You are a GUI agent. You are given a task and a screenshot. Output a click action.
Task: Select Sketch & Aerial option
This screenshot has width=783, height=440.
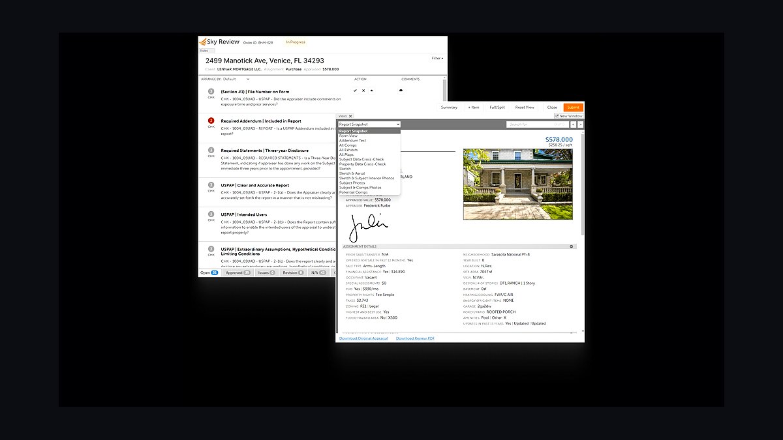click(369, 173)
